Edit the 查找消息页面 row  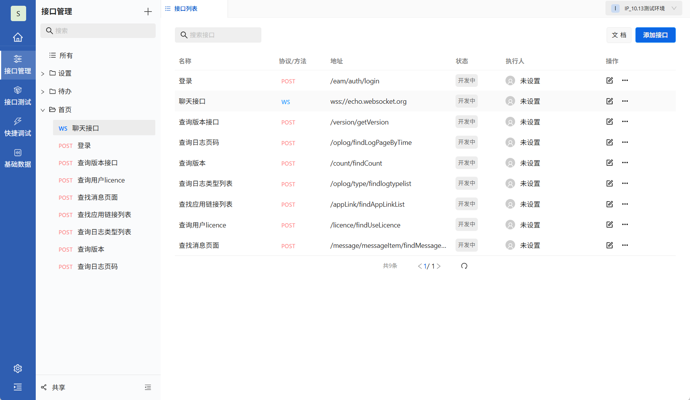pyautogui.click(x=610, y=245)
